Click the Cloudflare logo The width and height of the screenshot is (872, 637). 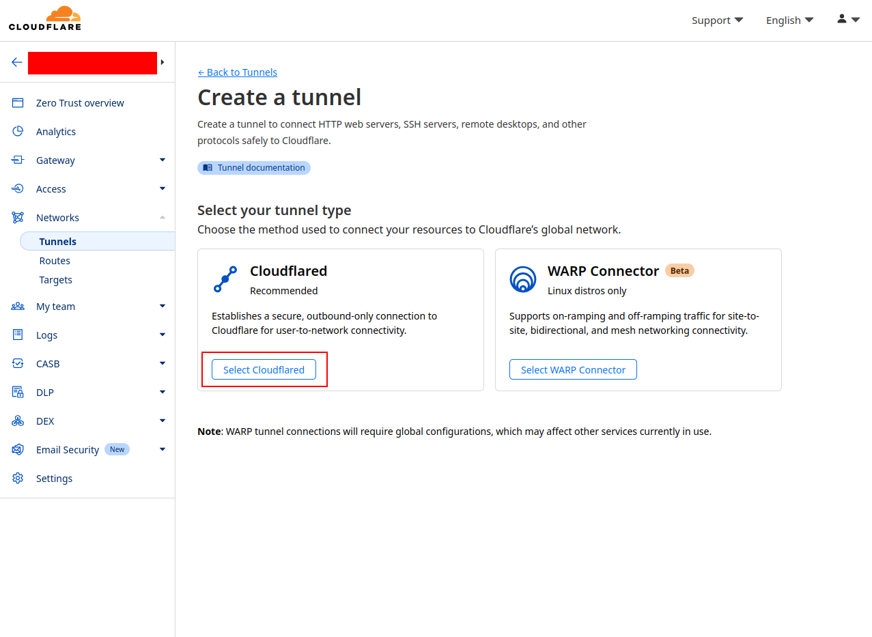click(44, 18)
